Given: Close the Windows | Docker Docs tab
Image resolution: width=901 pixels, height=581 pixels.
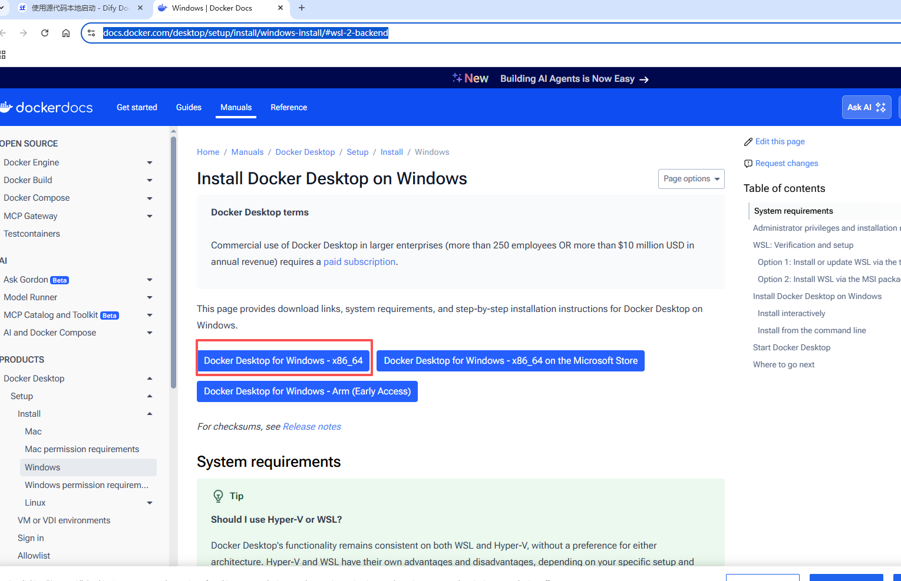Looking at the screenshot, I should tap(280, 8).
